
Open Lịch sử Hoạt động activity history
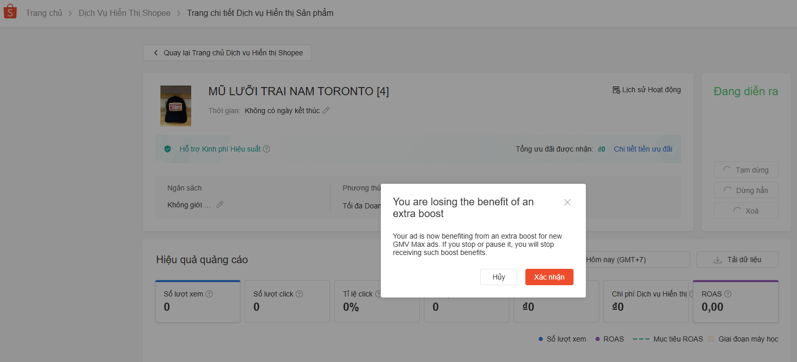coord(647,90)
